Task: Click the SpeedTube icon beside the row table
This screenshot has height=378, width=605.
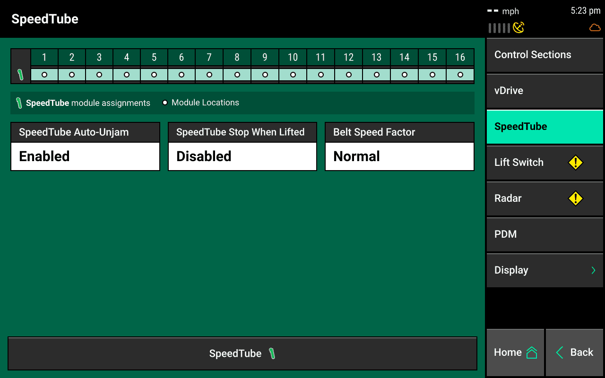Action: 21,75
